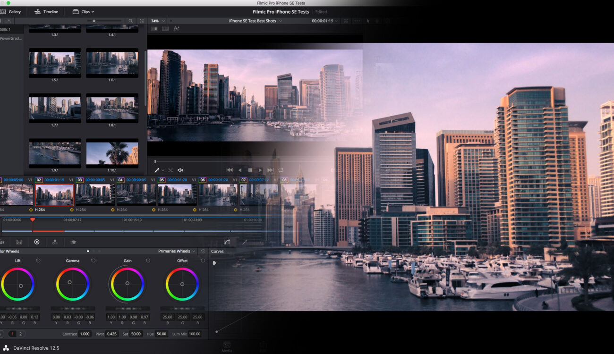Click inside the Offset color wheel
Screen dimensions: 614x354
pos(182,284)
